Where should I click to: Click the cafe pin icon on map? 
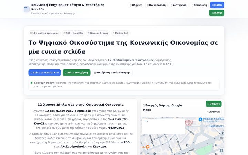point(148,147)
